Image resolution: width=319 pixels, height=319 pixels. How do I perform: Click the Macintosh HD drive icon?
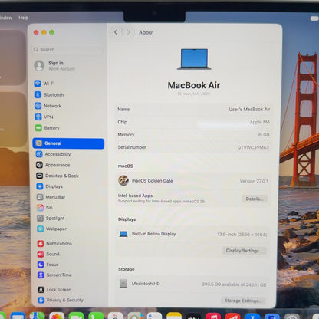123,284
